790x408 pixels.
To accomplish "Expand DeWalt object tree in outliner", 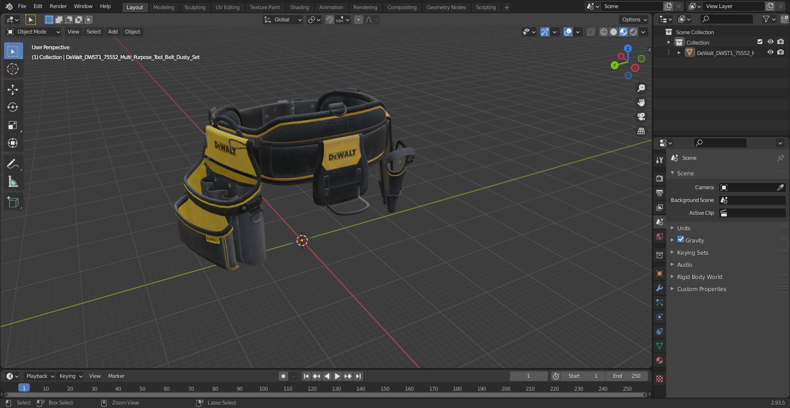I will 679,53.
